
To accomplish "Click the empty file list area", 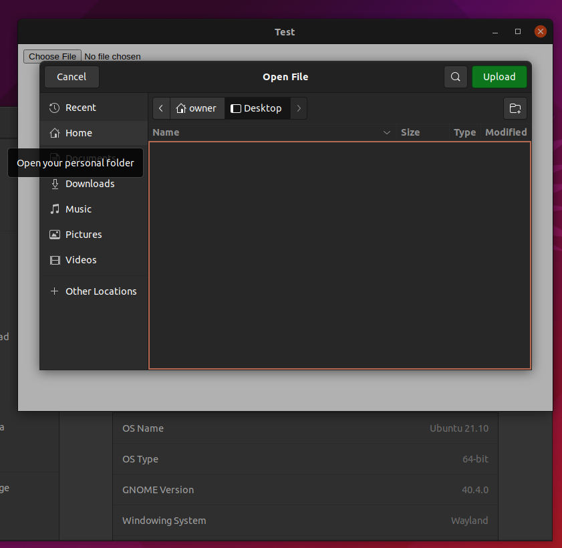I will [339, 255].
